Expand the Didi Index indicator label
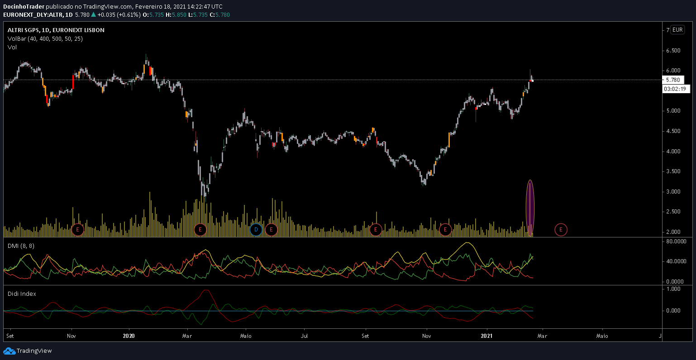Image resolution: width=696 pixels, height=360 pixels. (x=22, y=294)
